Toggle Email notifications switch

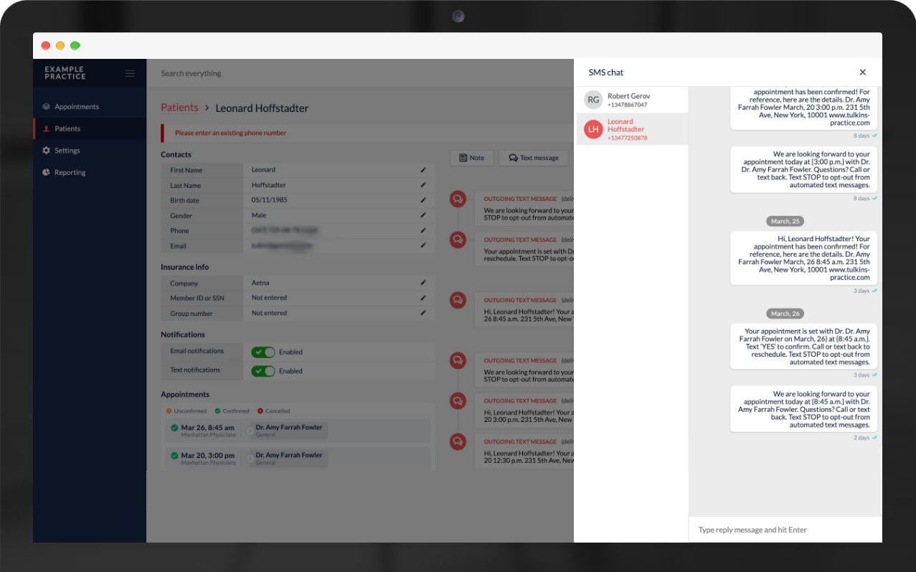click(x=263, y=352)
